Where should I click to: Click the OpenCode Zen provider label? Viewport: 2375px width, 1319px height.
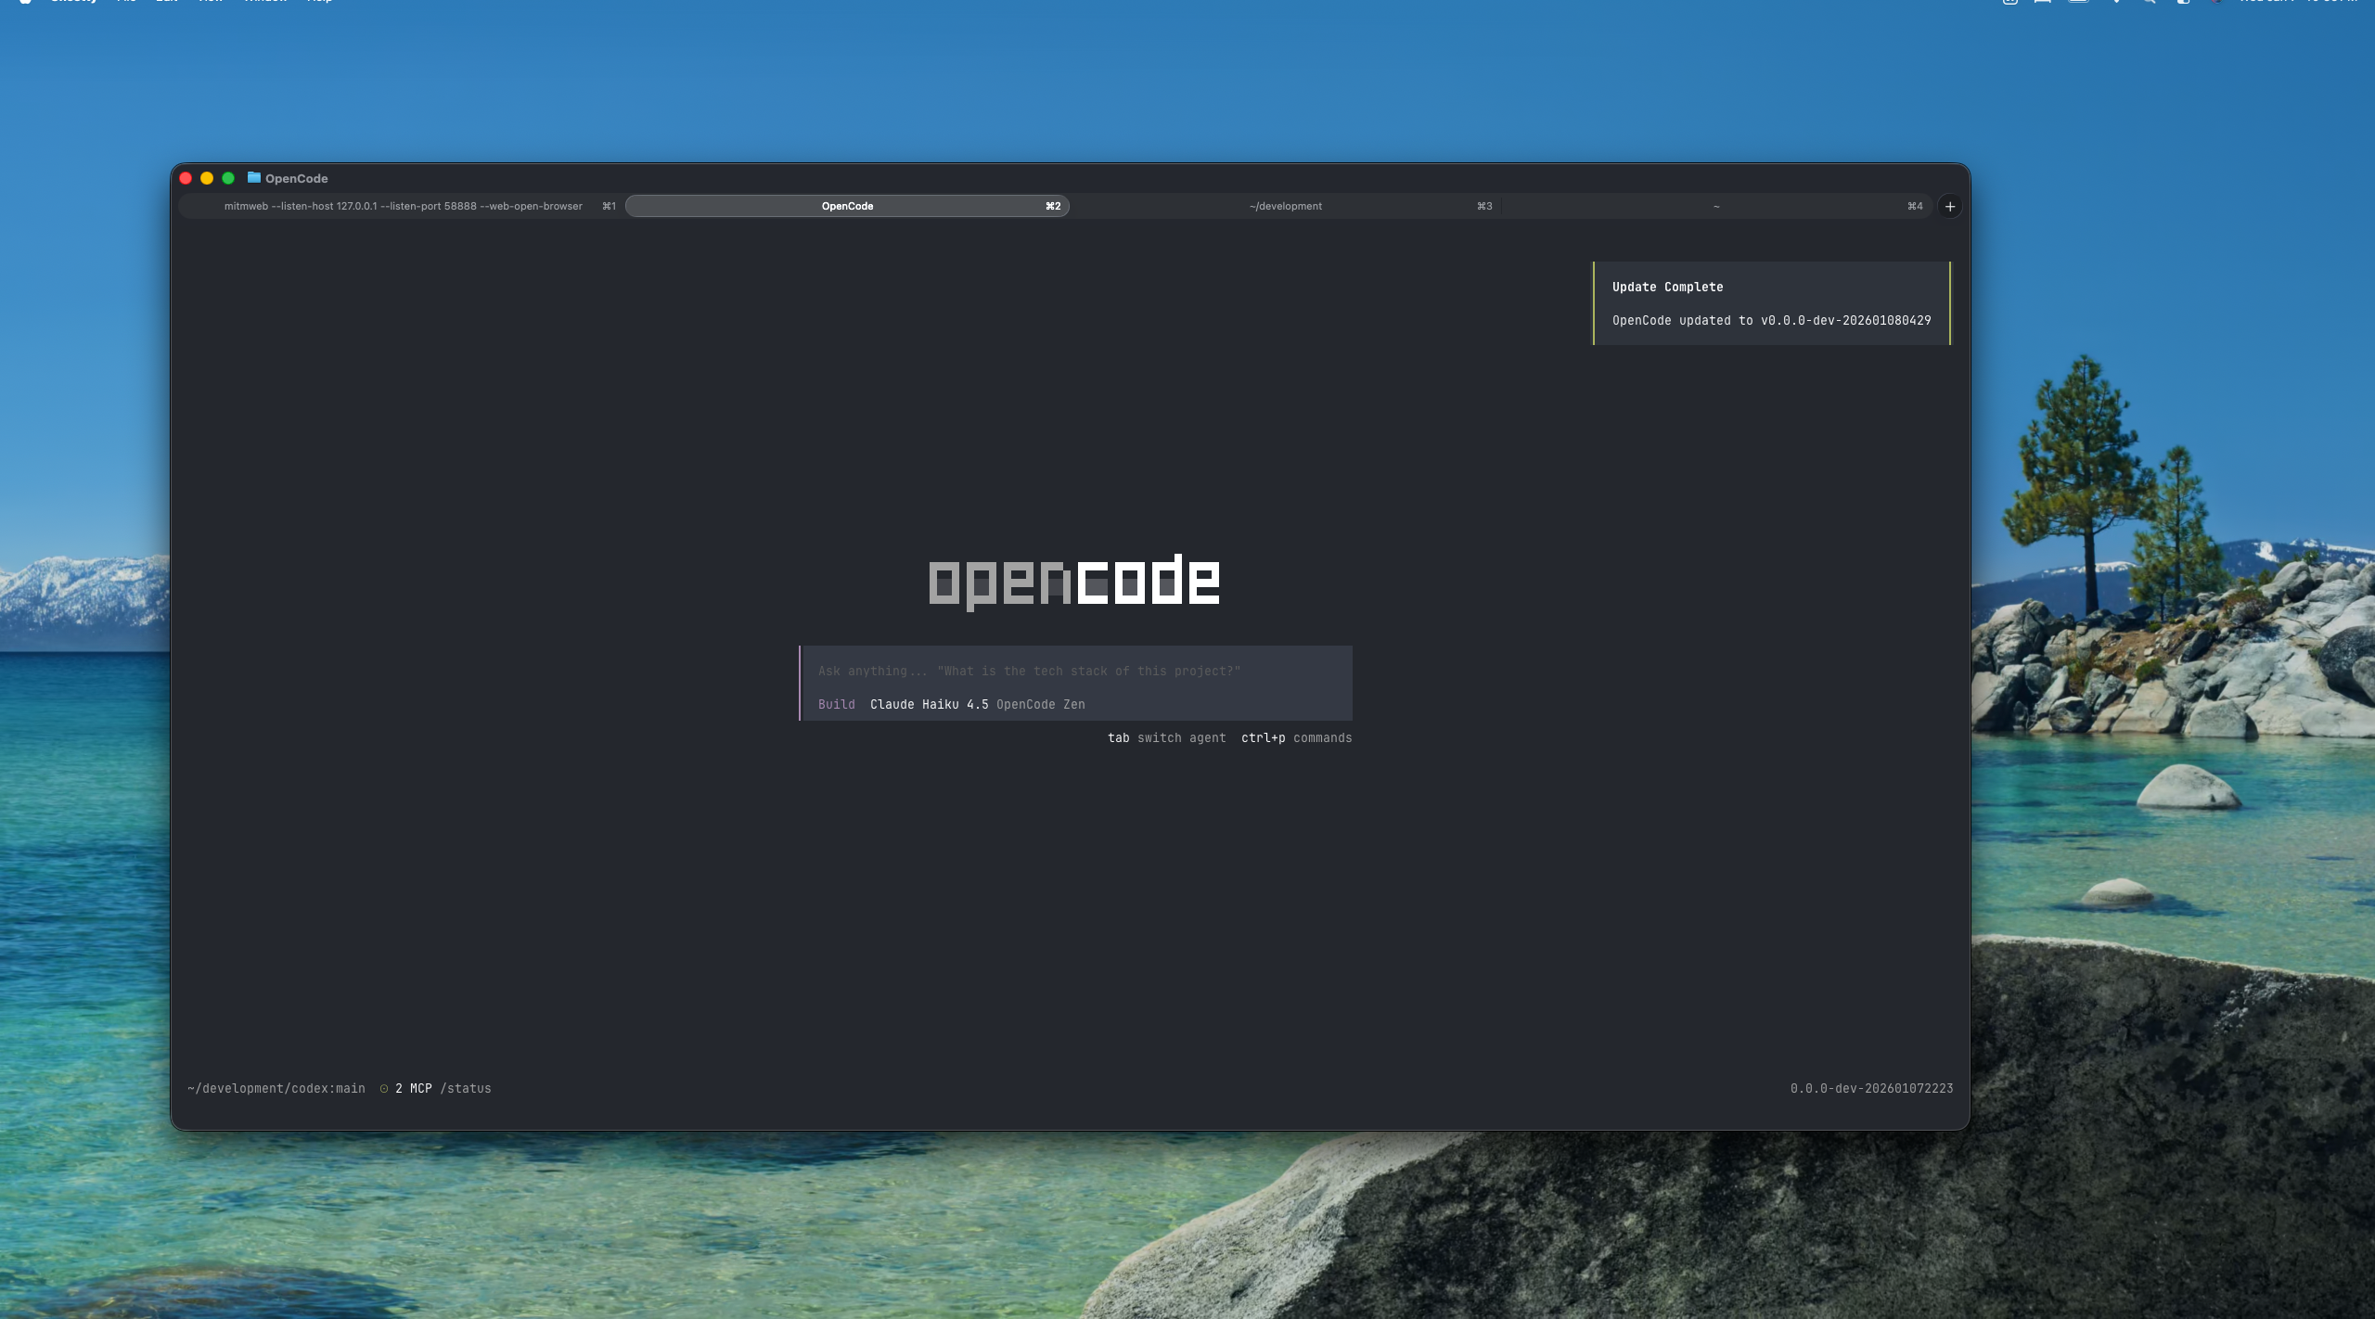pyautogui.click(x=1040, y=704)
